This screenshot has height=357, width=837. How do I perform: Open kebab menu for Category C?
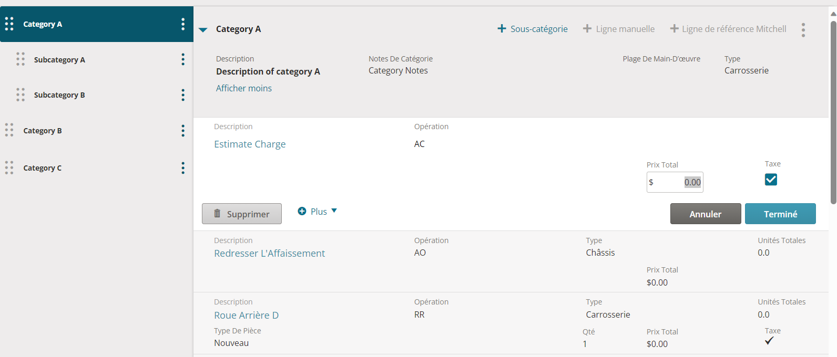183,168
